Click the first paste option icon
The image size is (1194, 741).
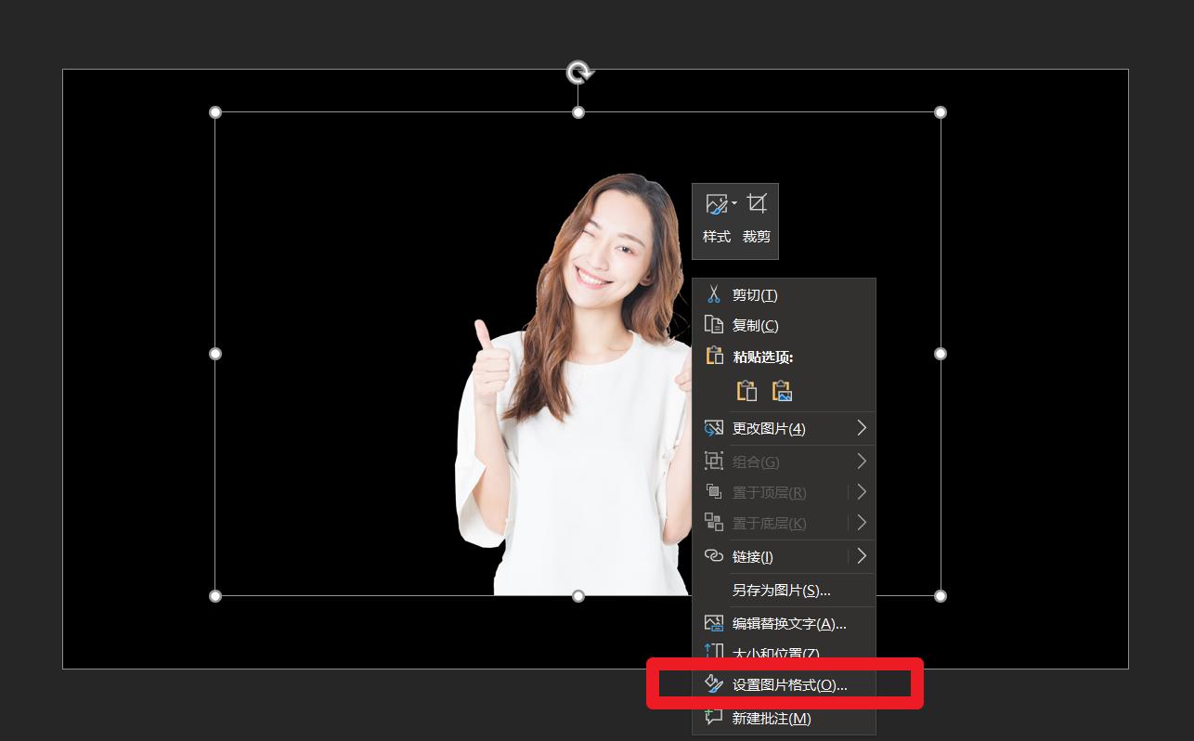click(x=746, y=390)
